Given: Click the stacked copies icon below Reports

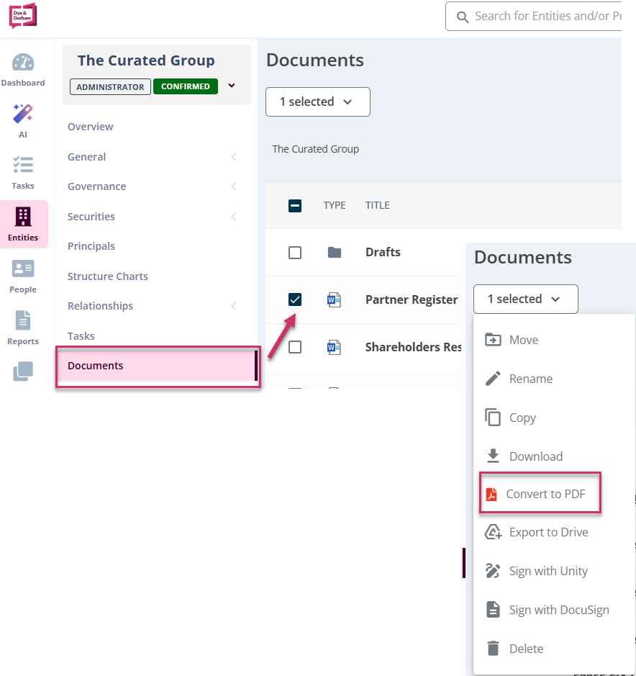Looking at the screenshot, I should (23, 371).
